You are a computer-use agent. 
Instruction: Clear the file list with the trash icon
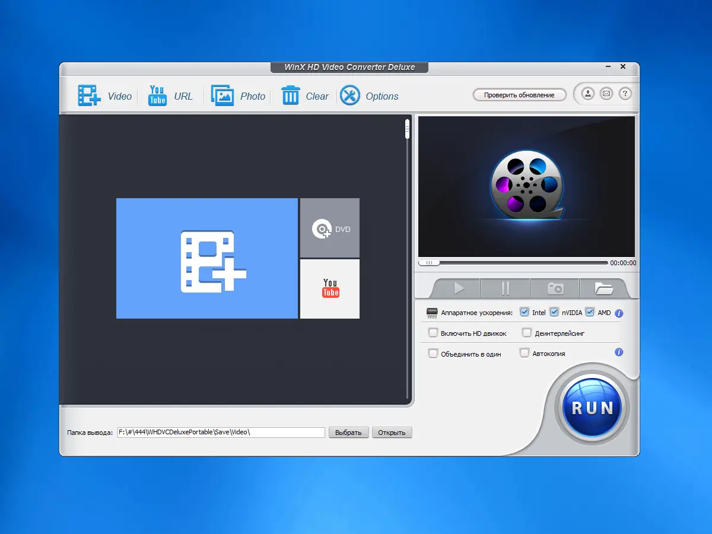tap(290, 95)
